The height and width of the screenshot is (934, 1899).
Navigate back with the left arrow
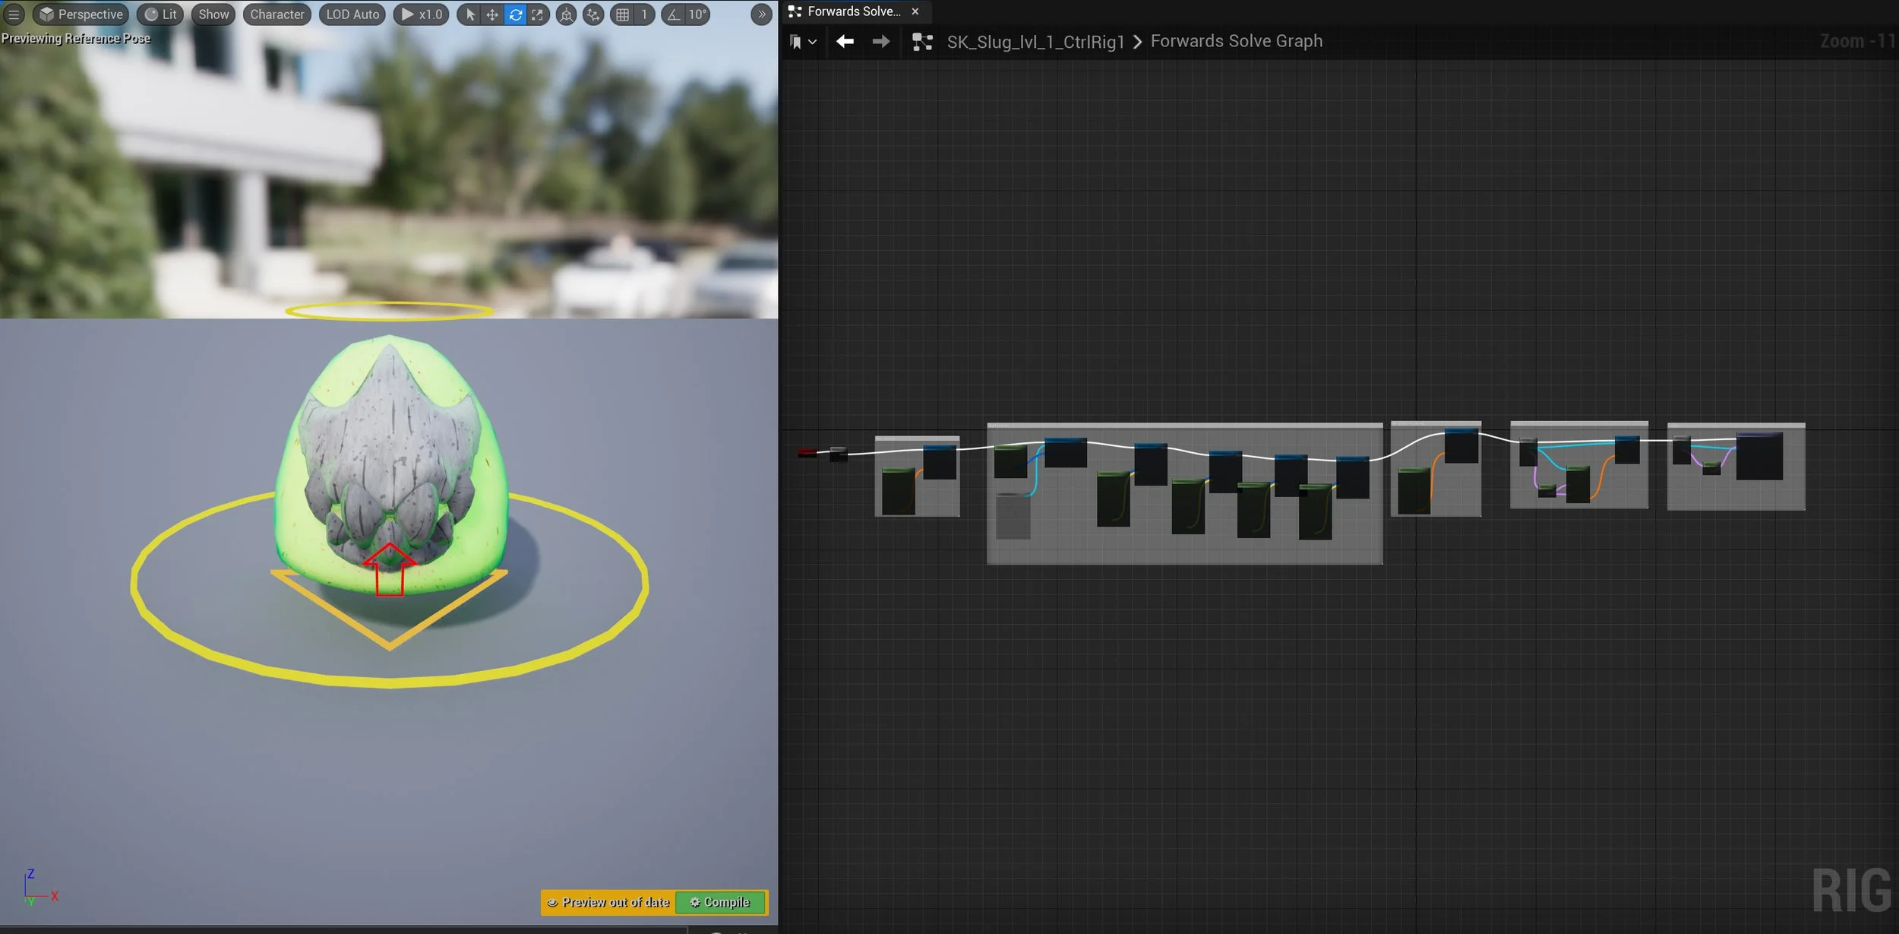coord(845,42)
